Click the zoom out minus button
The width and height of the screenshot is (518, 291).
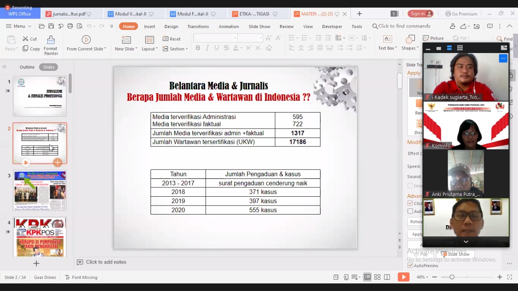click(435, 277)
